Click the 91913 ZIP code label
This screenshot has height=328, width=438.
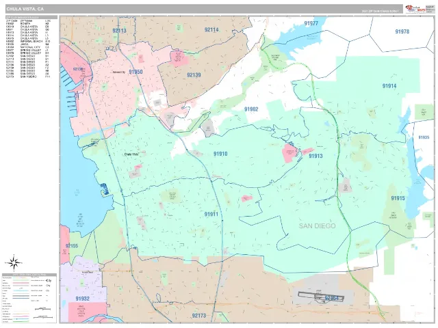pos(315,156)
